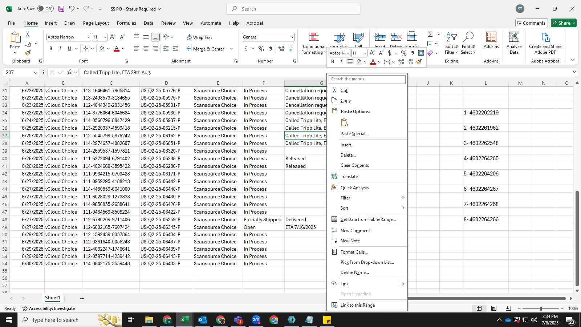The width and height of the screenshot is (581, 327).
Task: Expand the Sort submenu arrow
Action: (403, 208)
